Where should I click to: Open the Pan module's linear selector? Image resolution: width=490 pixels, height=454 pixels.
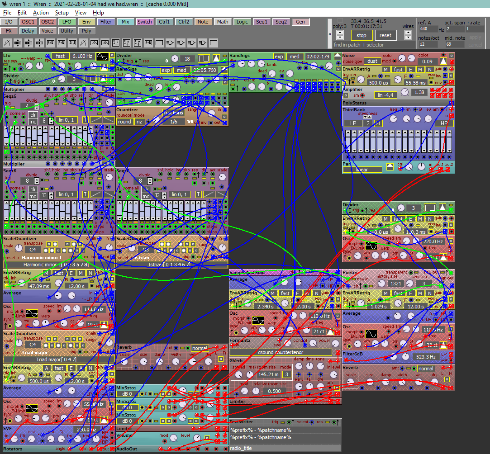tap(362, 170)
